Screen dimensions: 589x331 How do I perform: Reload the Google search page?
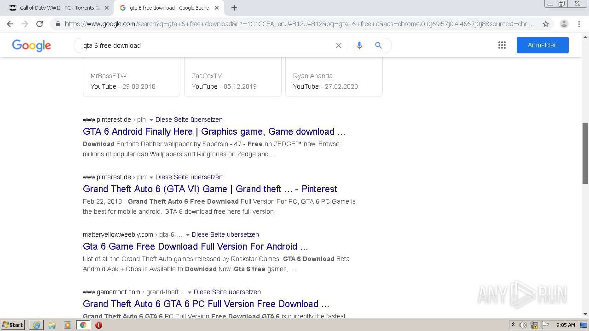pyautogui.click(x=40, y=24)
